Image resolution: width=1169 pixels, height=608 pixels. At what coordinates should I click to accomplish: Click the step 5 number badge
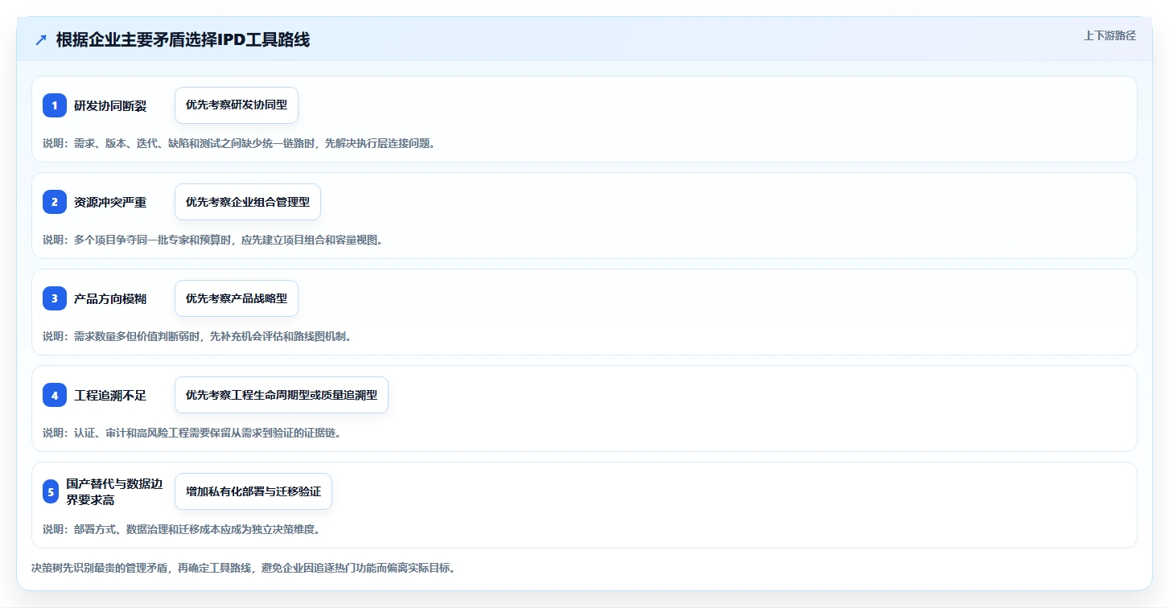tap(51, 491)
